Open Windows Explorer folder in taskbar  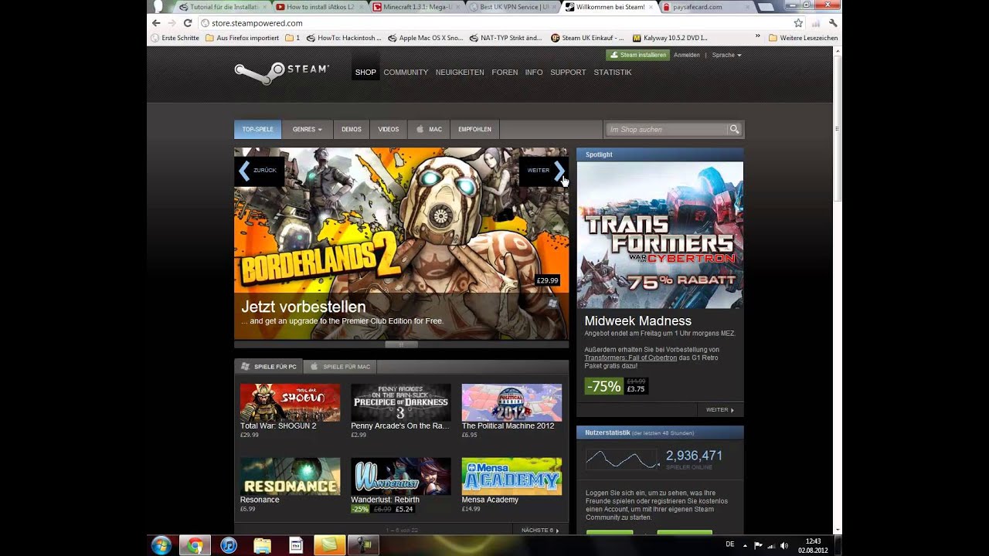point(262,546)
